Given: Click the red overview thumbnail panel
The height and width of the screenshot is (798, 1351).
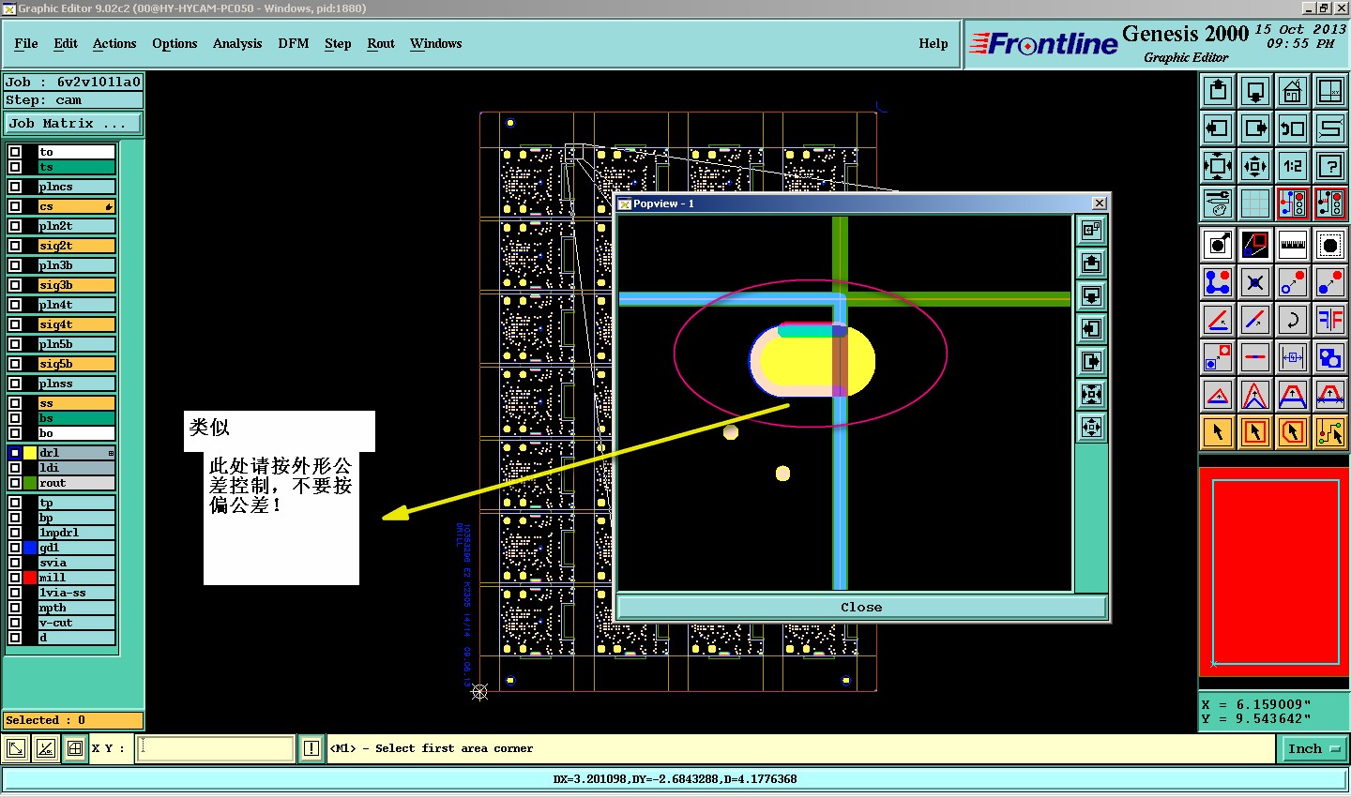Looking at the screenshot, I should click(x=1274, y=571).
